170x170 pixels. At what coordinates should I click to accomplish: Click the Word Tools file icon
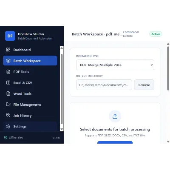[x=8, y=93]
